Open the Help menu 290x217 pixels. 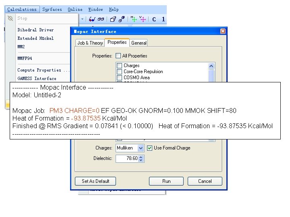coord(114,9)
